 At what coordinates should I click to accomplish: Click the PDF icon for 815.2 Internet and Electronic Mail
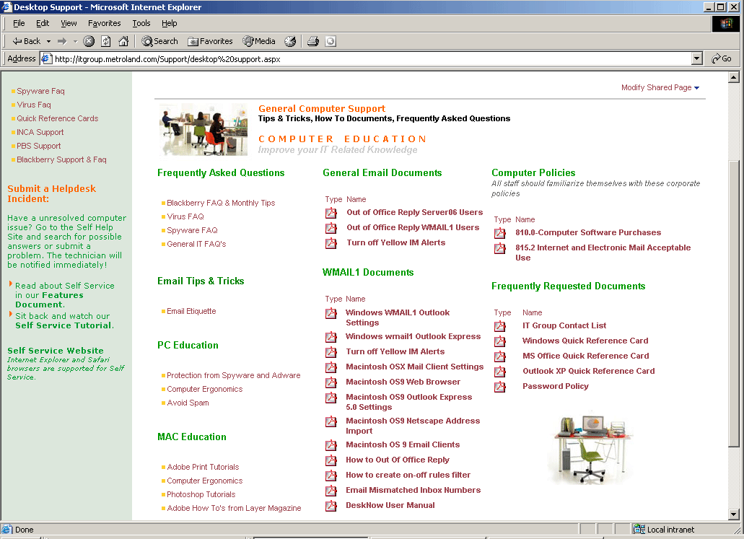[x=499, y=249]
